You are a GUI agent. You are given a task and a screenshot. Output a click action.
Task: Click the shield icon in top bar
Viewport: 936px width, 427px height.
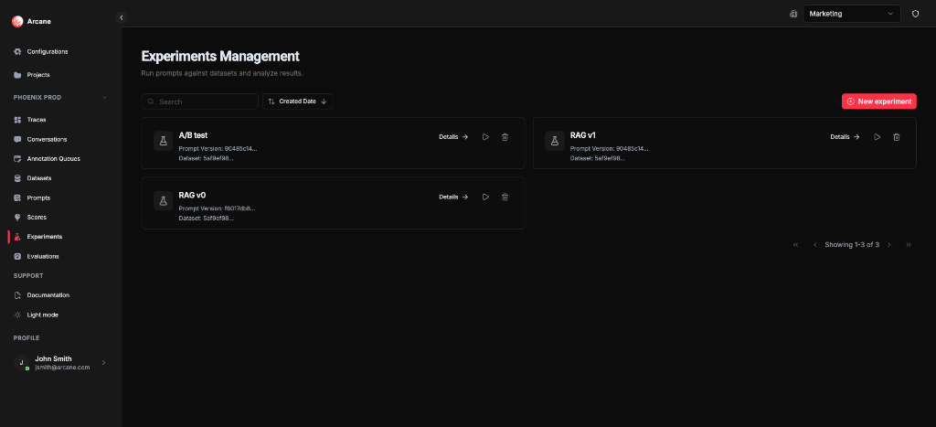click(x=915, y=14)
